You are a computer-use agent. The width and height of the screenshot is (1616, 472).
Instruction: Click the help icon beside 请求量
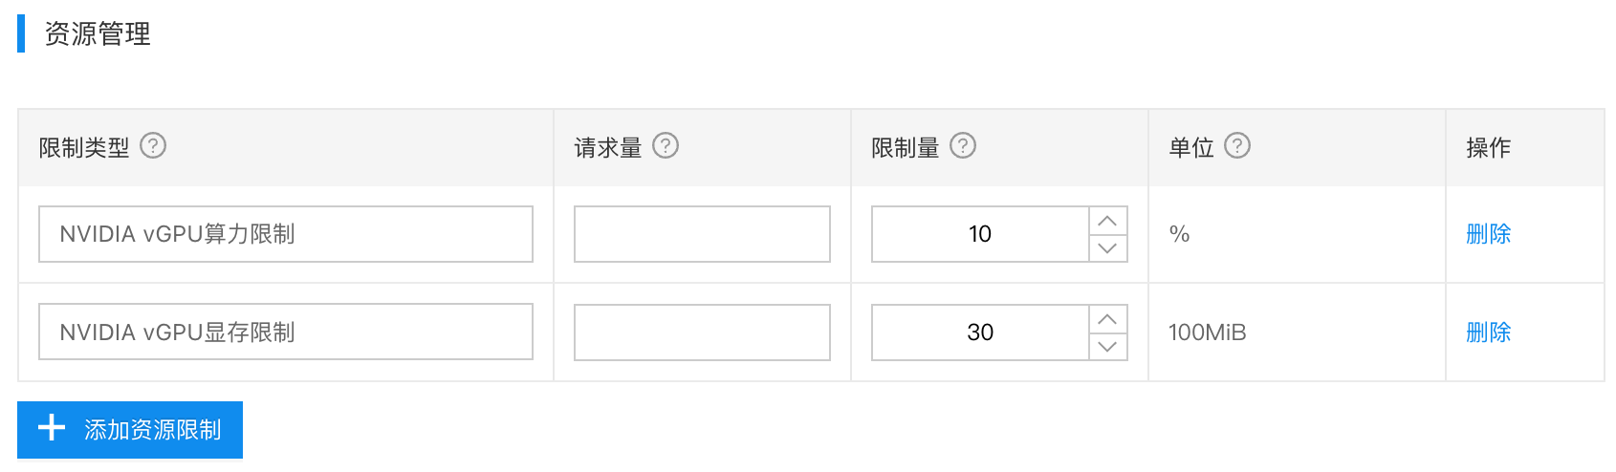click(666, 145)
